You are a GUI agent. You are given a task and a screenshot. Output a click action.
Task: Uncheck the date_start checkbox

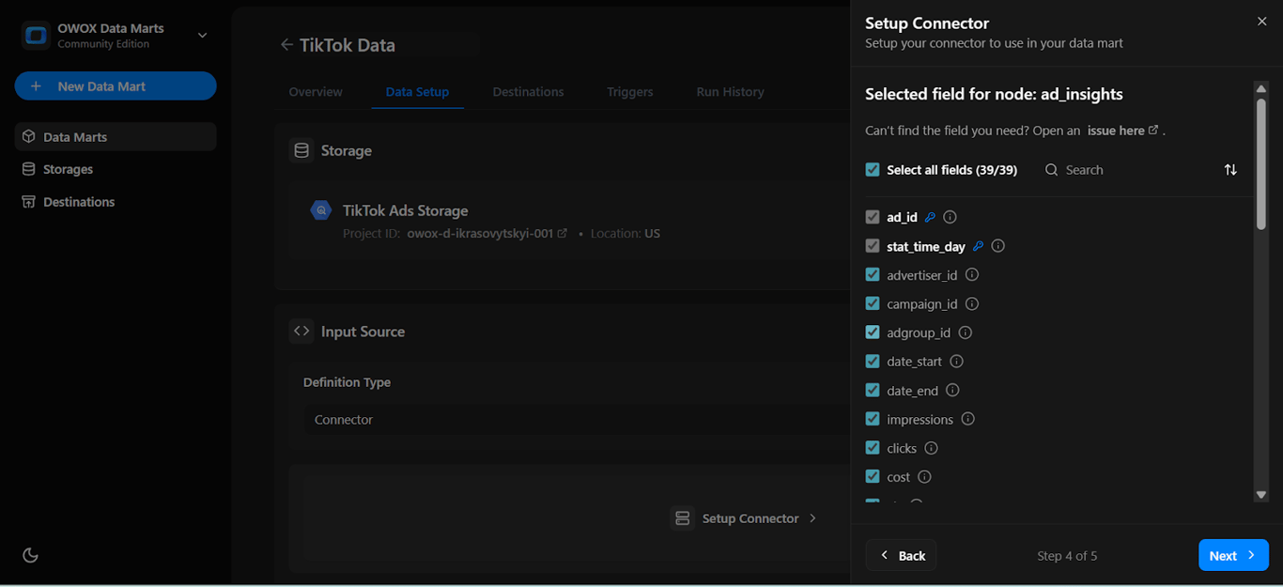[x=873, y=362]
